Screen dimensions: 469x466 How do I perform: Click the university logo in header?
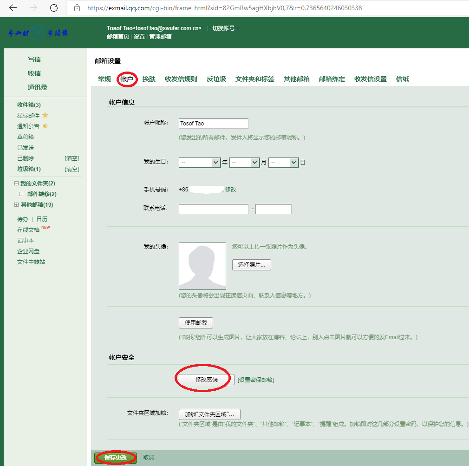click(38, 33)
